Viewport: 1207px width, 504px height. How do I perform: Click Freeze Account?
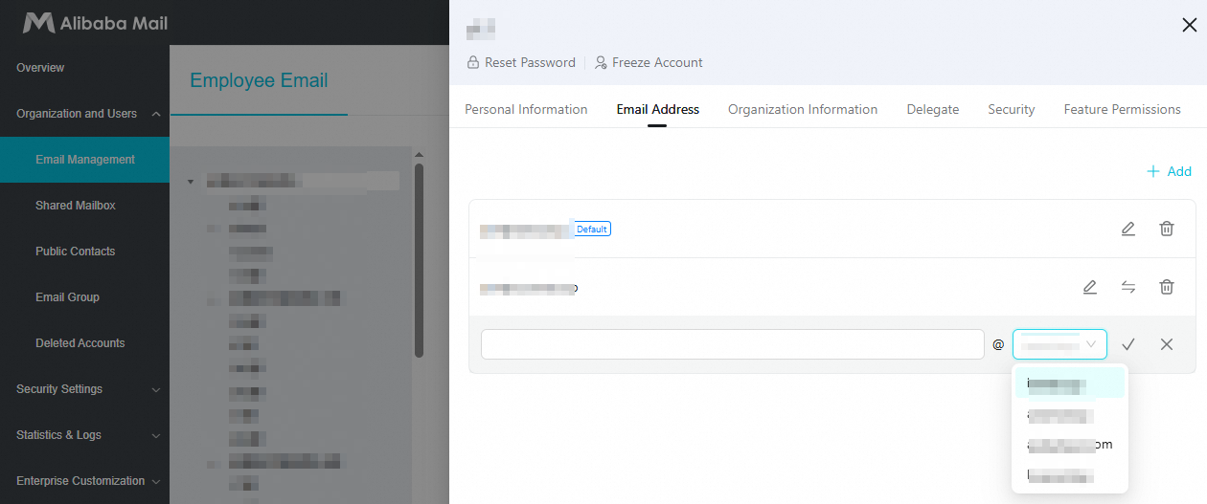tap(649, 62)
